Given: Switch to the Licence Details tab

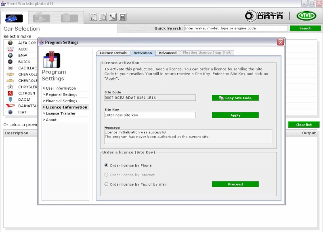Looking at the screenshot, I should (x=113, y=53).
